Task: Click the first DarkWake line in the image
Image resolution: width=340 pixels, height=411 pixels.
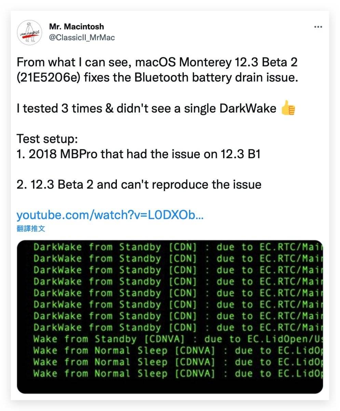Action: pos(178,247)
